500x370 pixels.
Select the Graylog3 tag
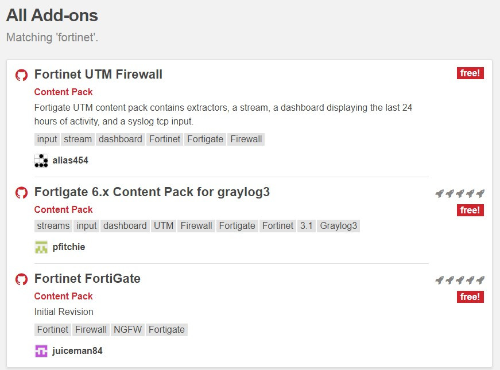[339, 226]
